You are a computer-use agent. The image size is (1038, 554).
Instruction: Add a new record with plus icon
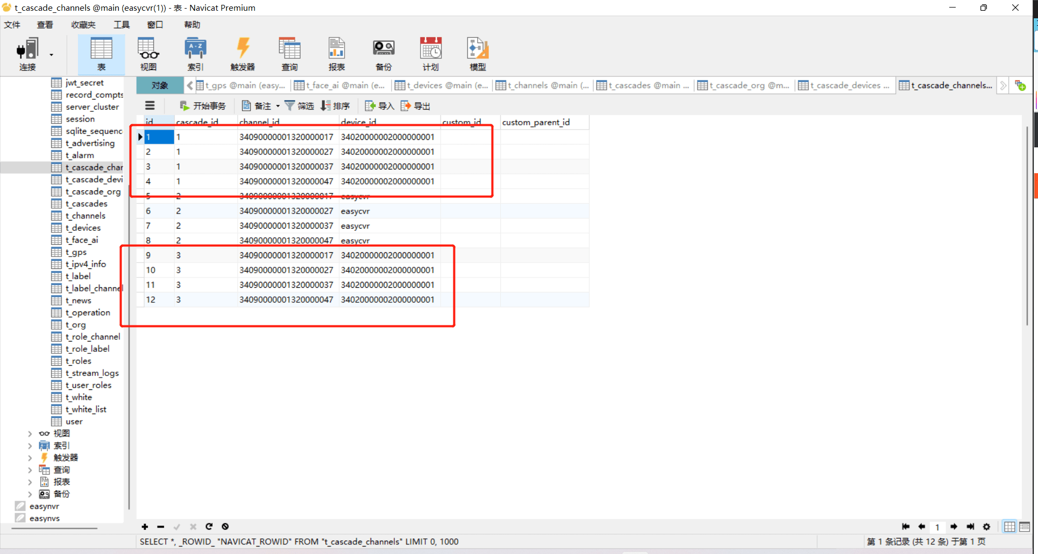(x=145, y=527)
